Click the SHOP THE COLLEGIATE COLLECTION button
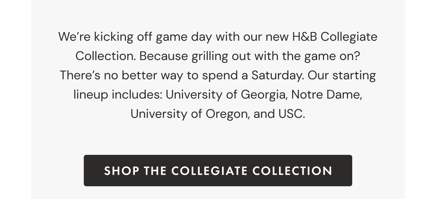This screenshot has height=199, width=436. point(218,170)
